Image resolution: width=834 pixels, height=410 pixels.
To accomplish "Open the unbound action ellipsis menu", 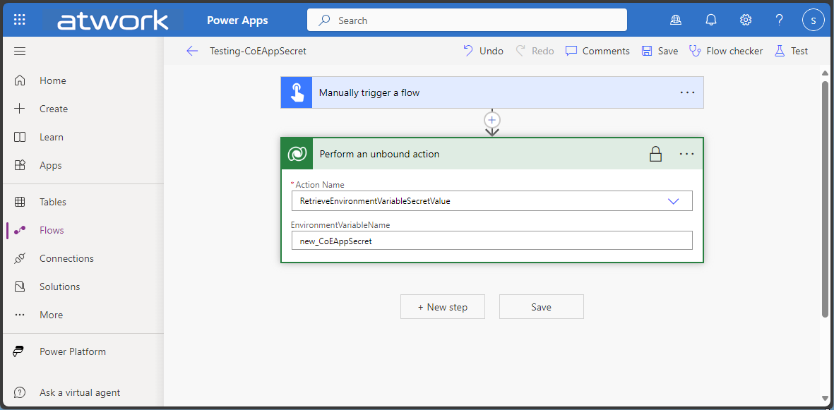I will 687,154.
